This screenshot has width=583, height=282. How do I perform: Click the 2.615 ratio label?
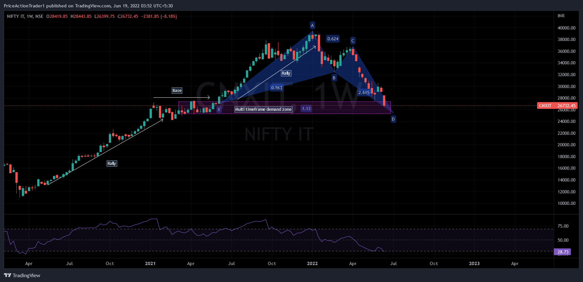364,93
